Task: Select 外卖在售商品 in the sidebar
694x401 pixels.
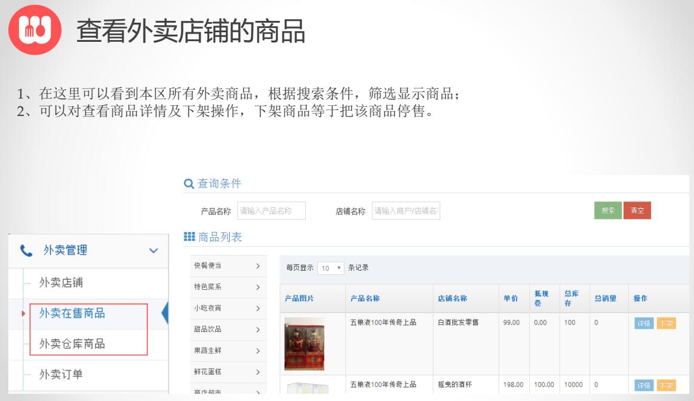Action: [72, 313]
